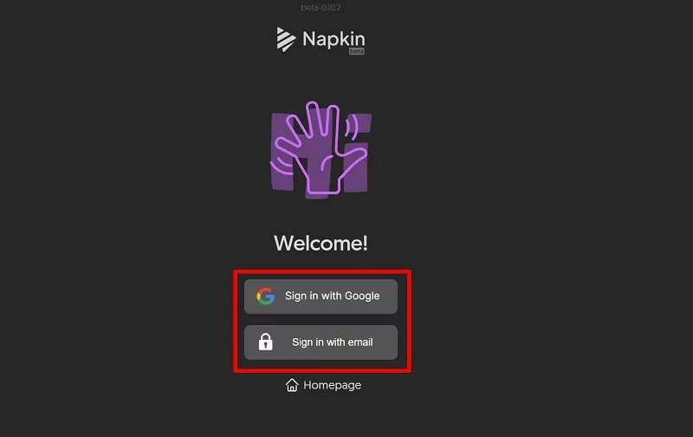Click the beta-0.10.2 version label

320,8
